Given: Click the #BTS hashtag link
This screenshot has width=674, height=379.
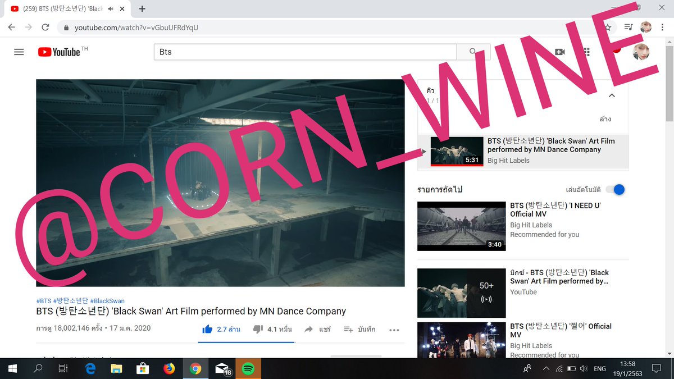Looking at the screenshot, I should click(x=43, y=301).
